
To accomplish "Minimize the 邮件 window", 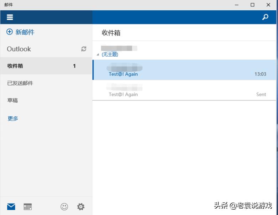I will coord(237,5).
